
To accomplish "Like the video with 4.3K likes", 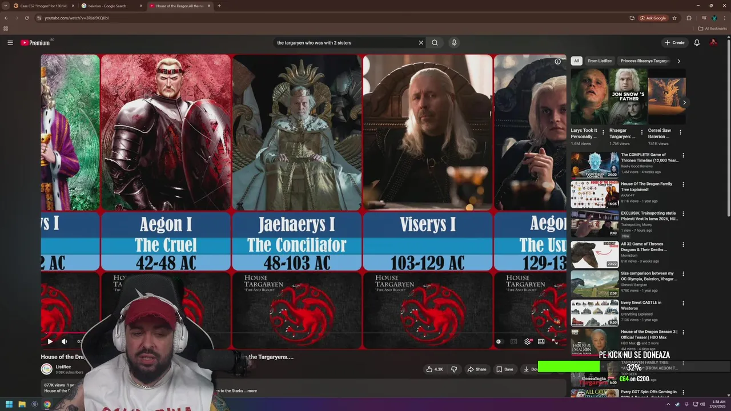I will (x=435, y=369).
